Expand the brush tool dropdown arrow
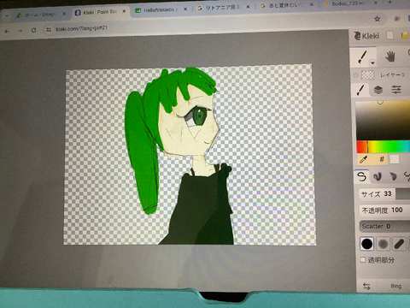Screen dimensions: 410x308 pyautogui.click(x=372, y=62)
